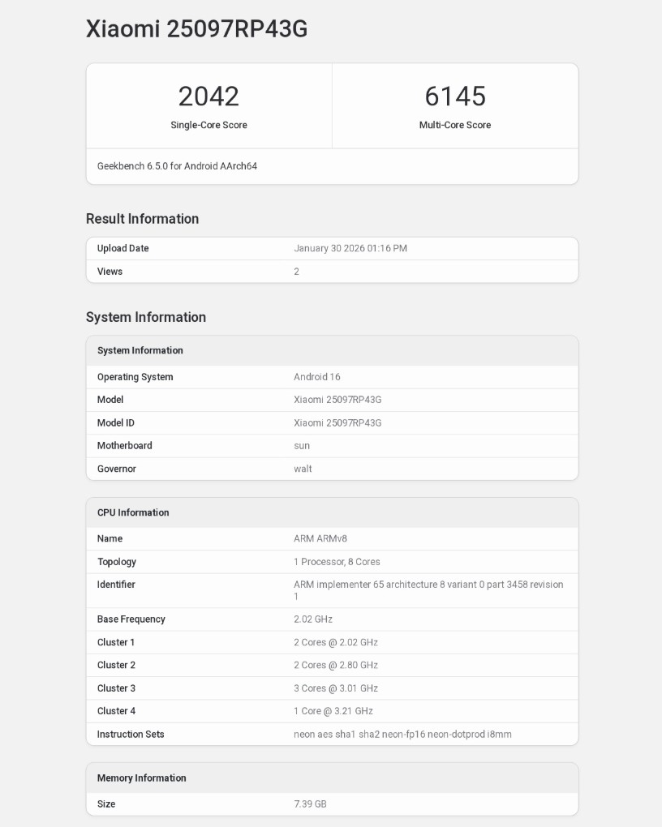Click the Geekbench 6.5.0 for Android AArch64 text
662x827 pixels.
coord(177,166)
